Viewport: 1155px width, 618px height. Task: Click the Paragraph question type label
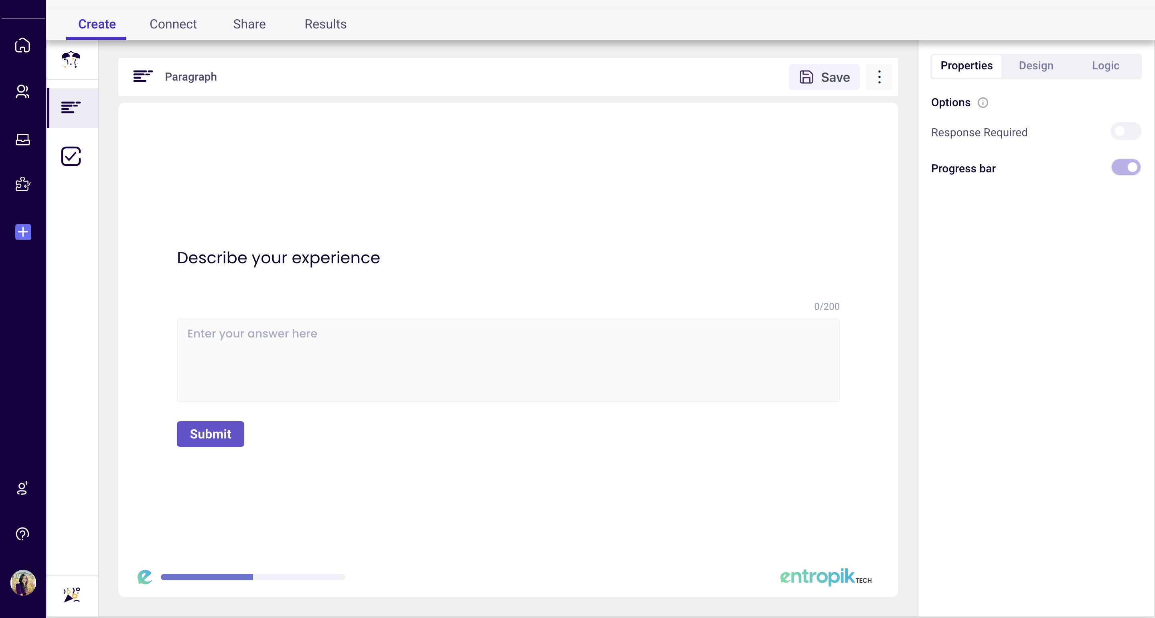pyautogui.click(x=190, y=77)
